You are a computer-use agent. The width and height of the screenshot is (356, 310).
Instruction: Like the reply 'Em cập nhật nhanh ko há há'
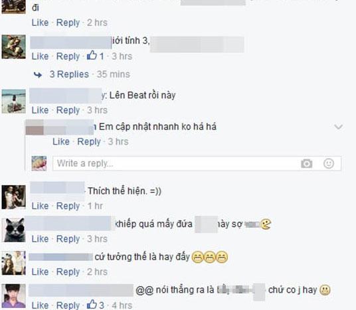click(61, 141)
